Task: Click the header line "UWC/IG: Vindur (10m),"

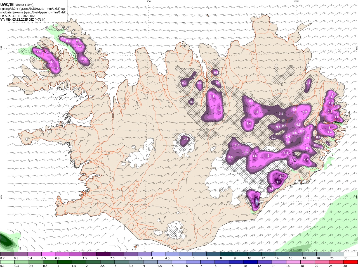Action: click(x=17, y=5)
